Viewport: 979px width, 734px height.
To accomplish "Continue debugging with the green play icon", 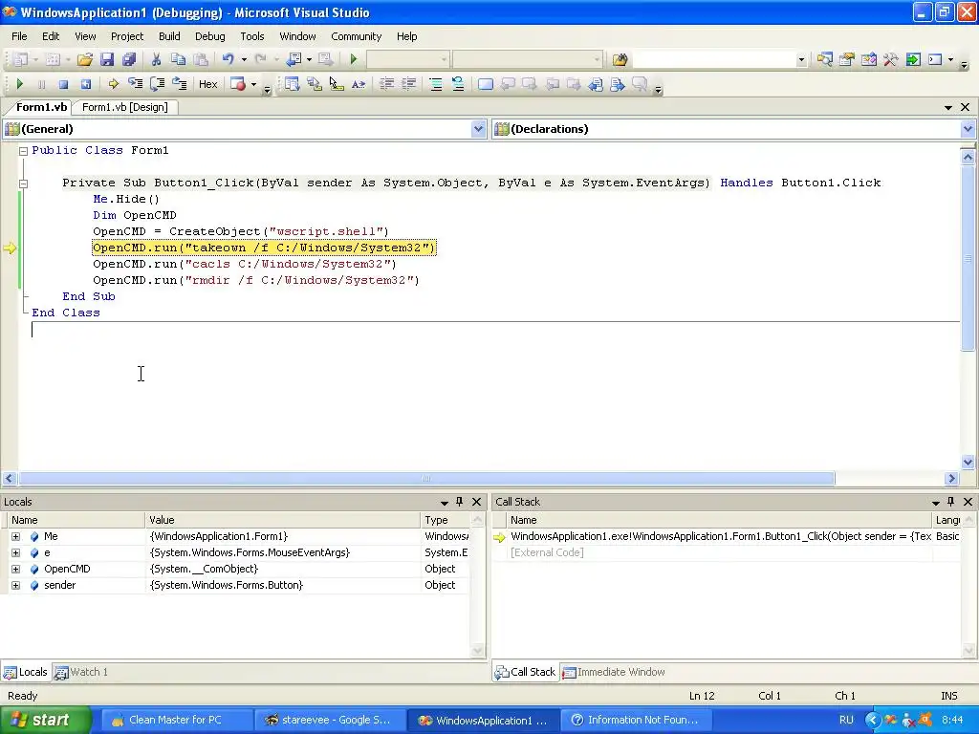I will (x=19, y=84).
